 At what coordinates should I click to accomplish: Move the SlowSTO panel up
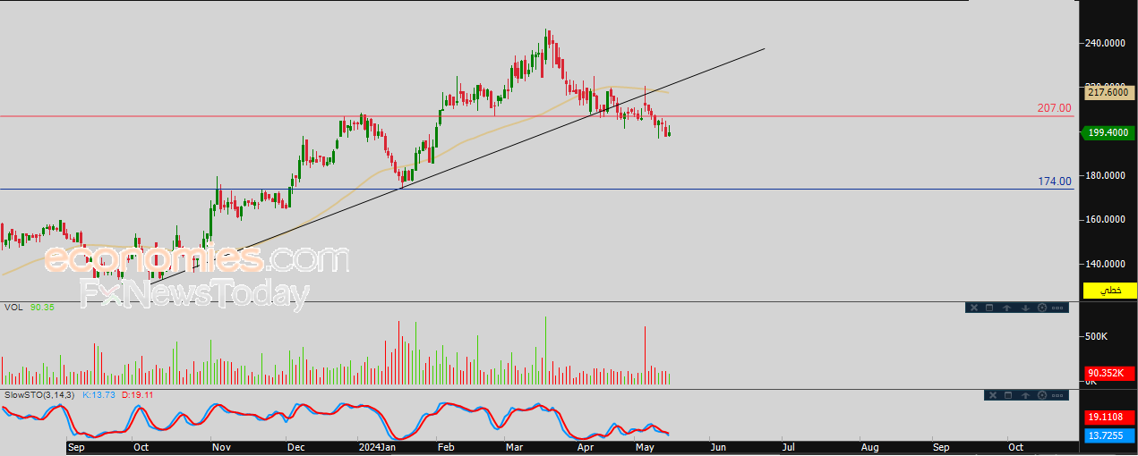pyautogui.click(x=1024, y=395)
